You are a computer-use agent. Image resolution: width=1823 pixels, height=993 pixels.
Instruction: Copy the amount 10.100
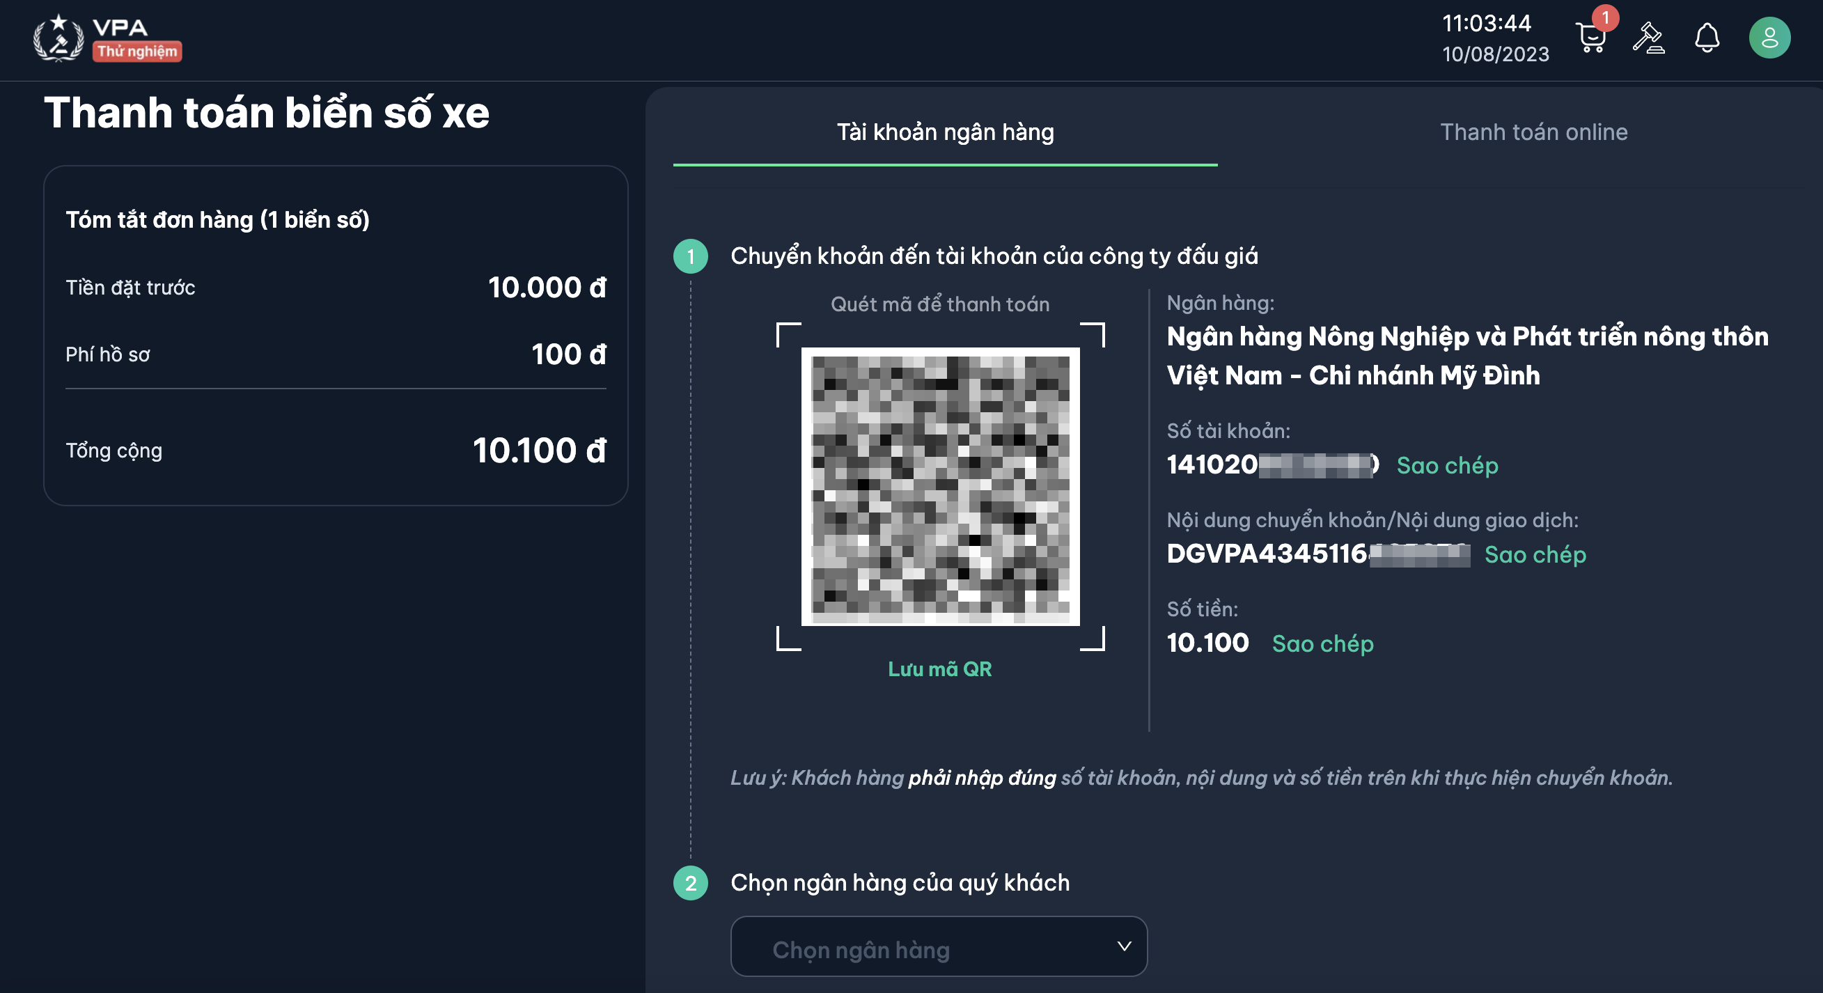click(x=1322, y=644)
